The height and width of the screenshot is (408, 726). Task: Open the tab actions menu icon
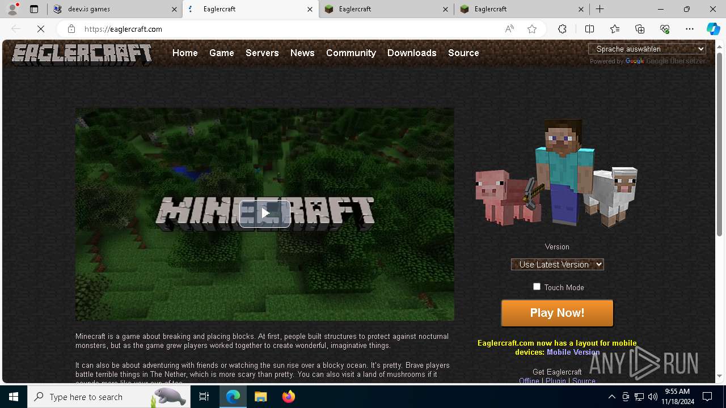[x=34, y=9]
